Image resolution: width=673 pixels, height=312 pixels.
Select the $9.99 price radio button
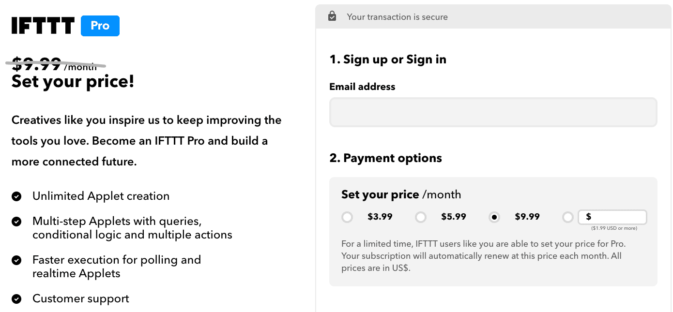coord(494,217)
